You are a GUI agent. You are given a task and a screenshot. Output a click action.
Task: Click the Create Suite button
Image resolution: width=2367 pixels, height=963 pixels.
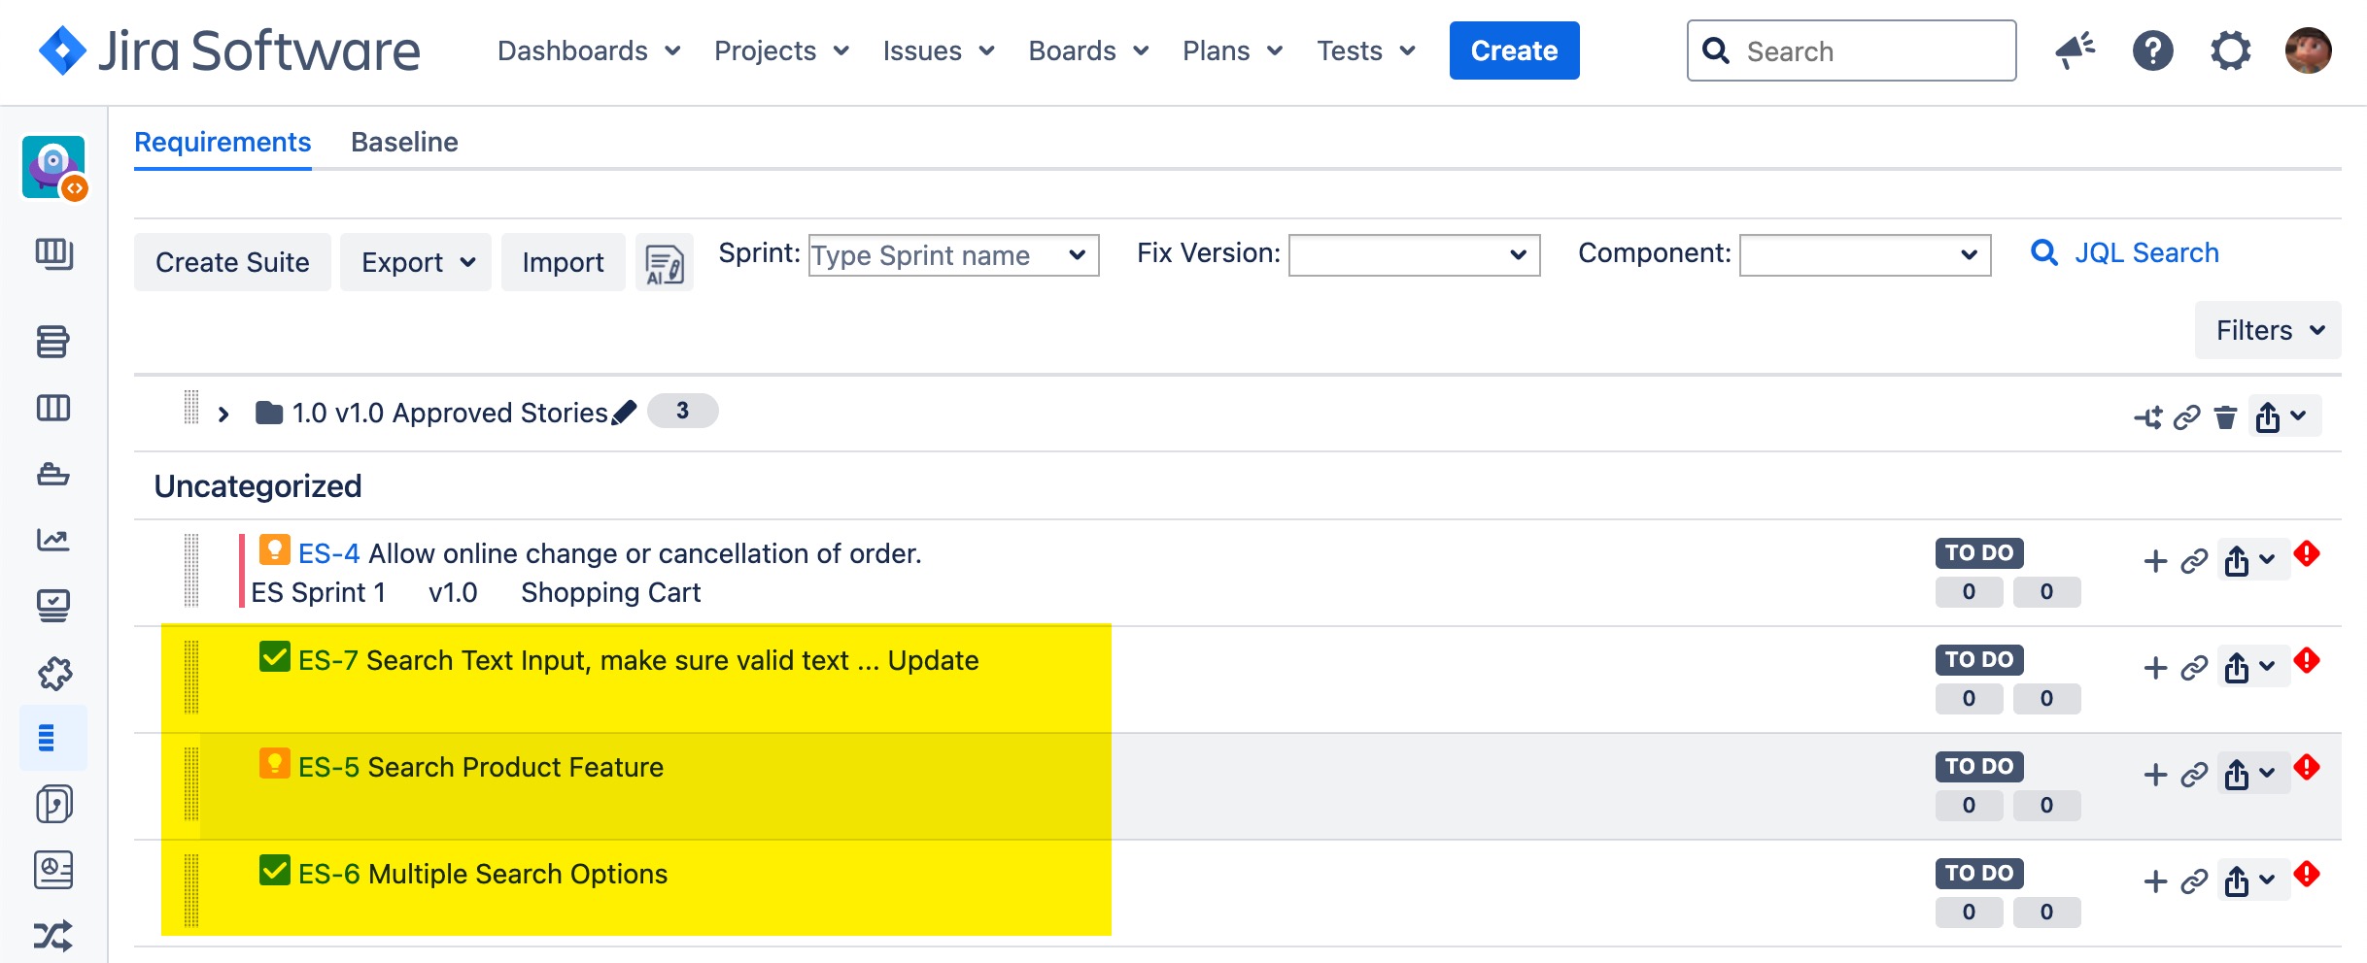pyautogui.click(x=232, y=262)
